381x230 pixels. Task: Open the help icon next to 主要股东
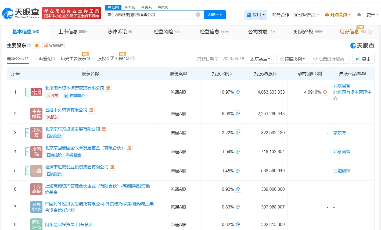[x=29, y=45]
